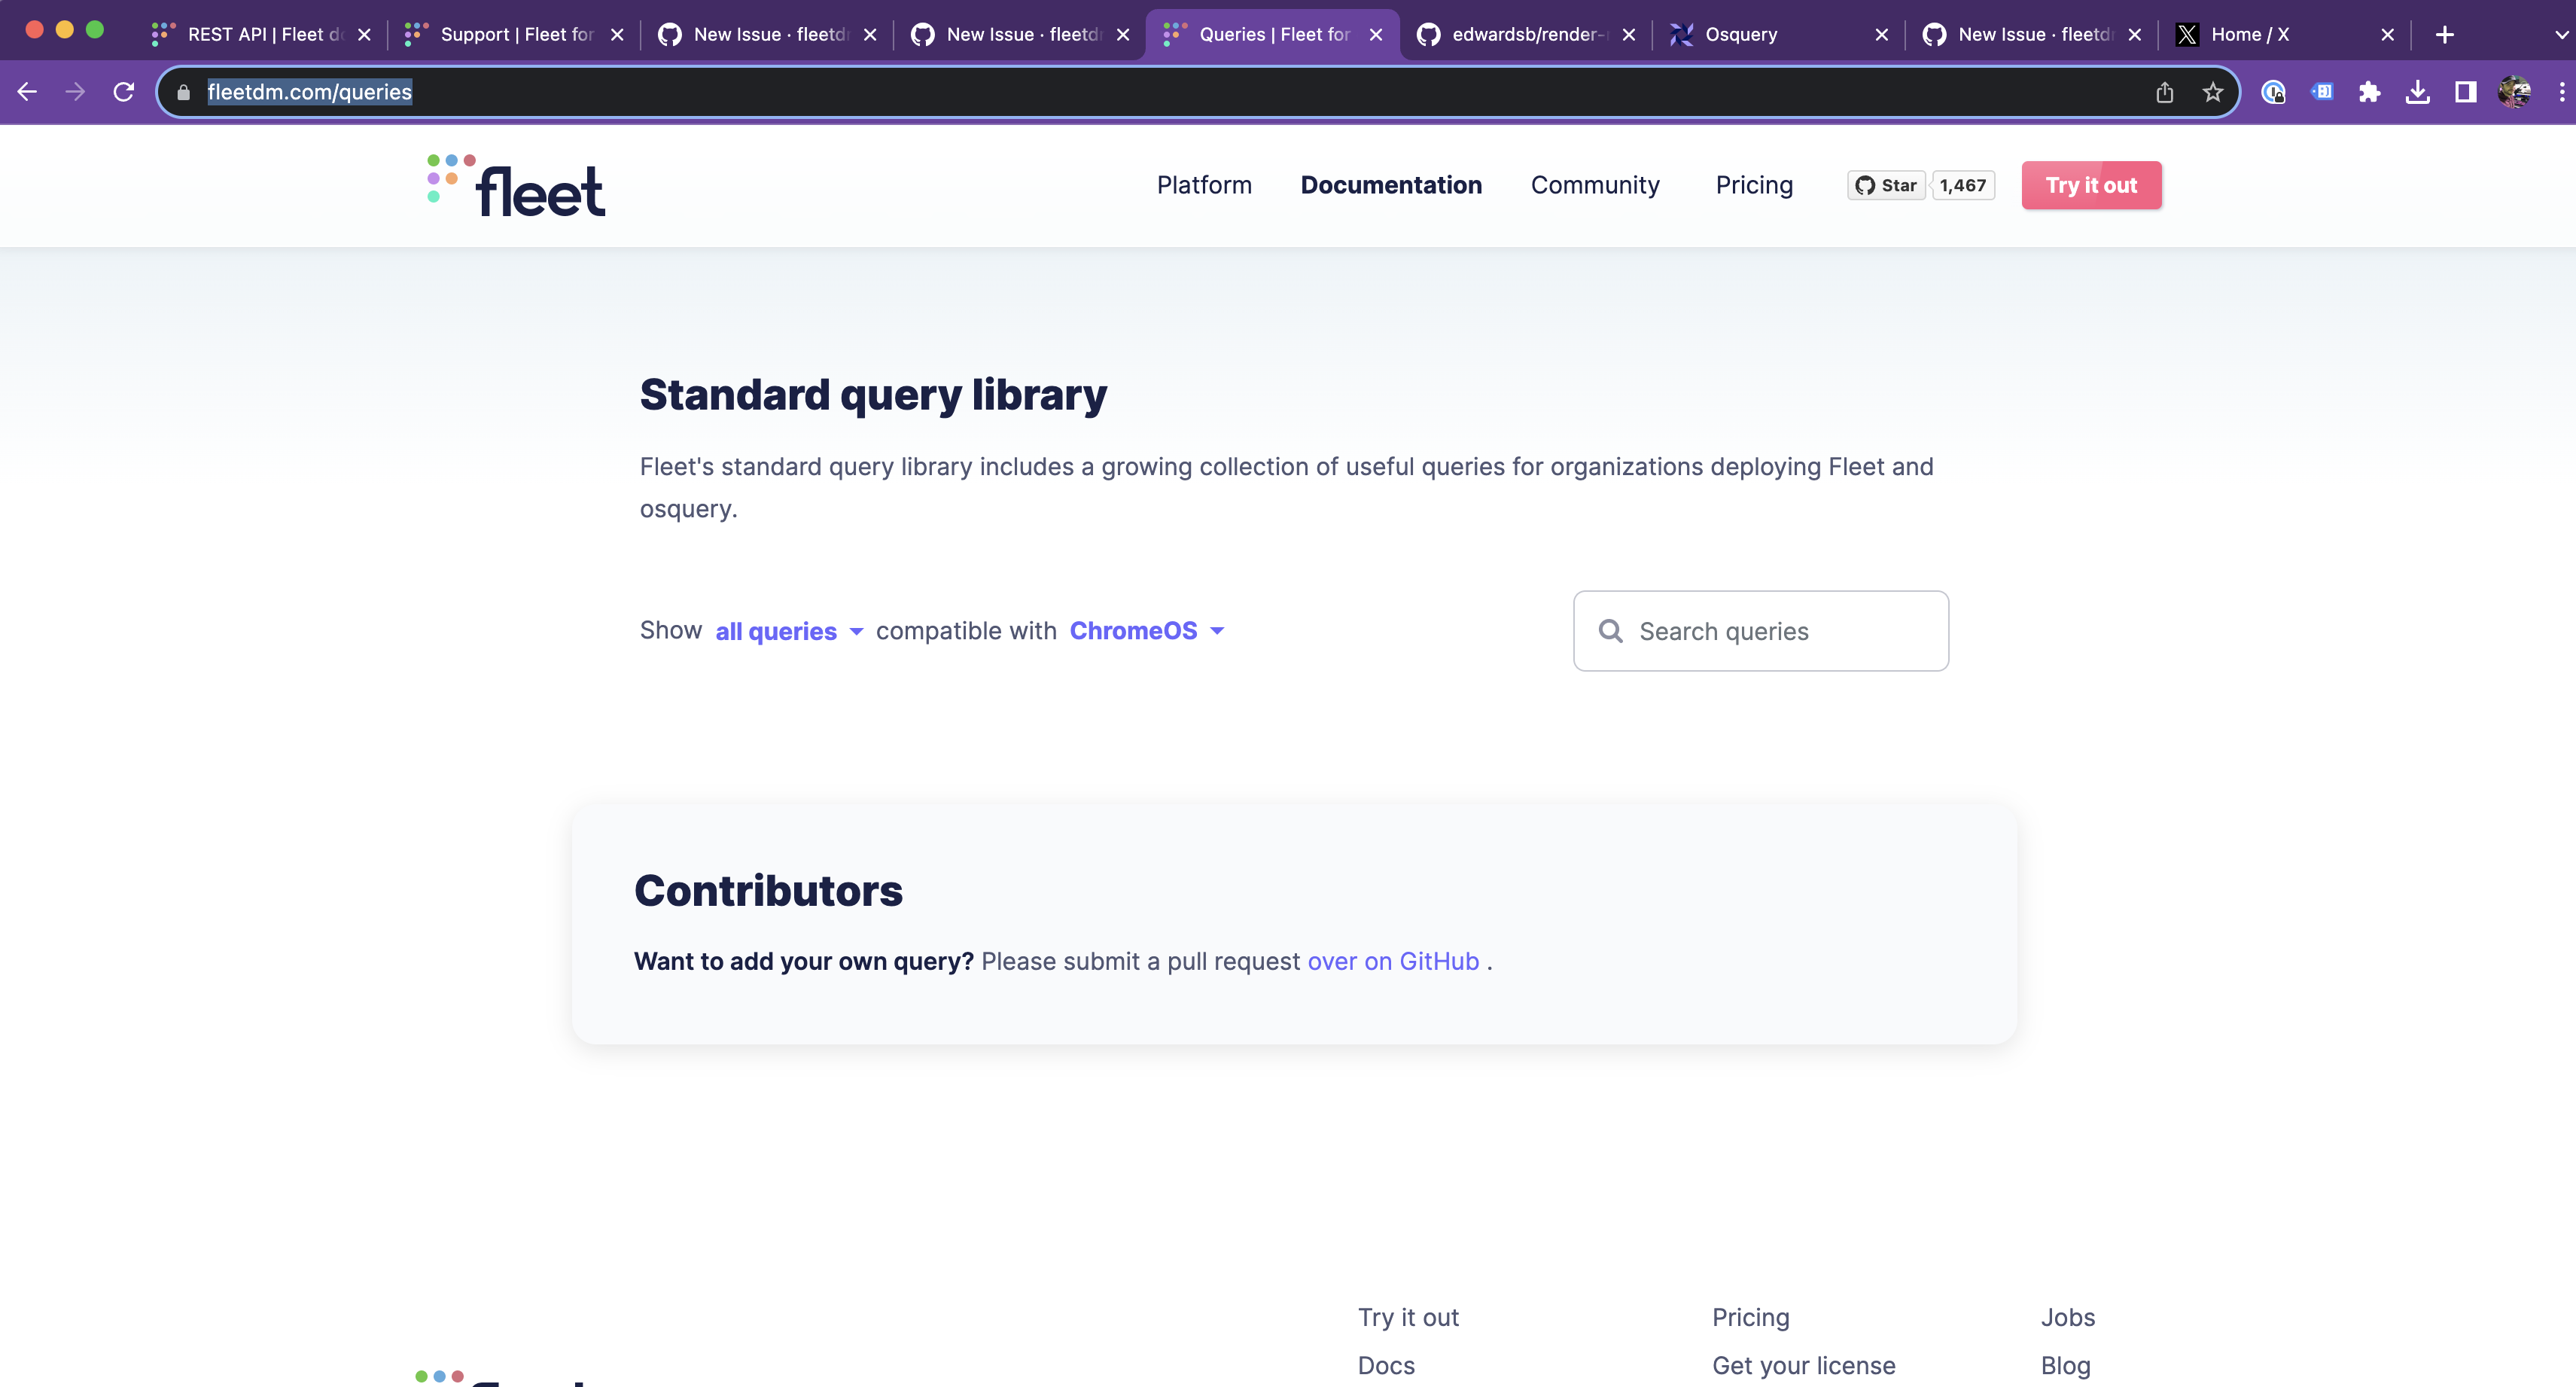Open the browser extensions puzzle icon
Image resolution: width=2576 pixels, height=1387 pixels.
coord(2370,92)
